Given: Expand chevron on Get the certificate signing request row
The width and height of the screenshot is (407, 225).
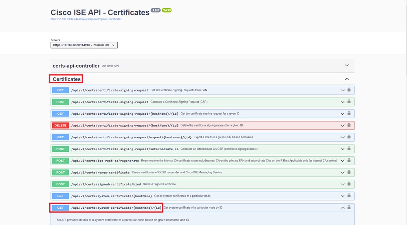Looking at the screenshot, I should click(x=342, y=114).
